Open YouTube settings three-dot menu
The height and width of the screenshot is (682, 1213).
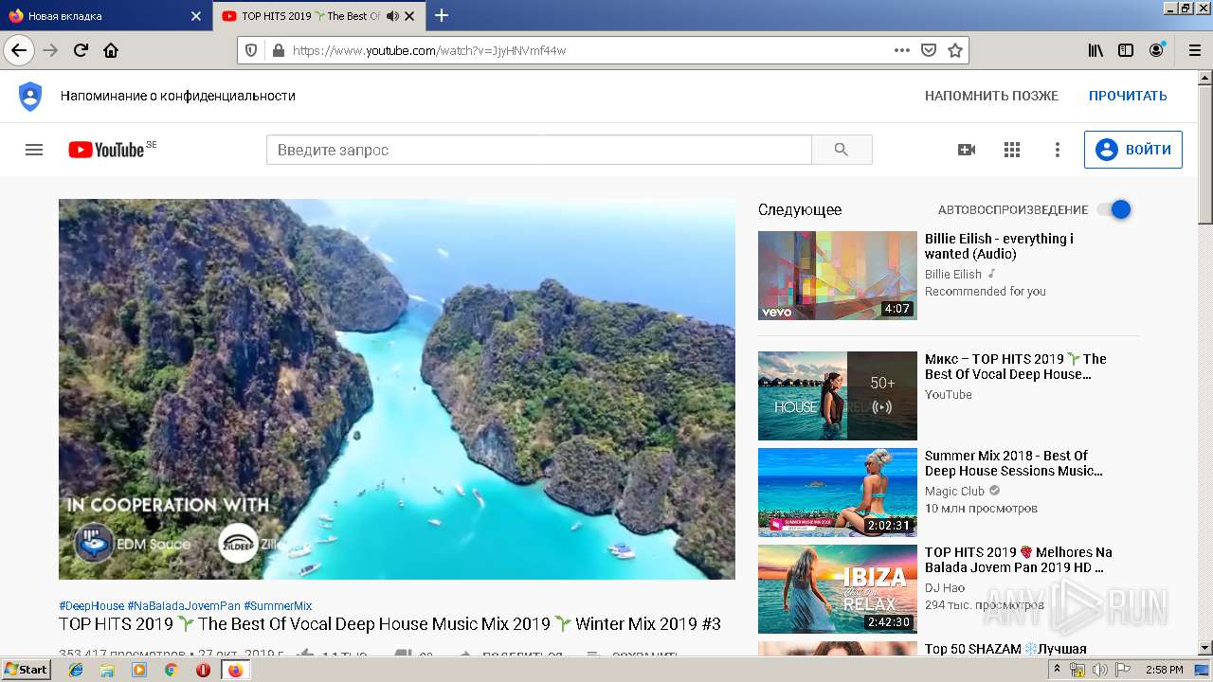tap(1058, 150)
